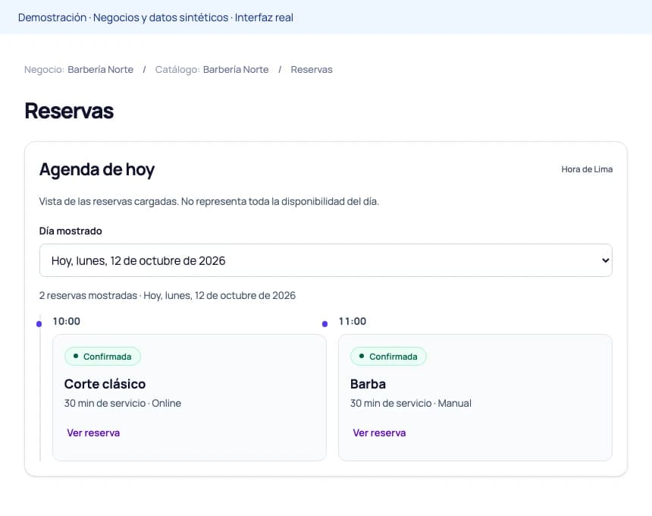
Task: Click the Confirmada badge on Corte clásico
Action: [102, 357]
